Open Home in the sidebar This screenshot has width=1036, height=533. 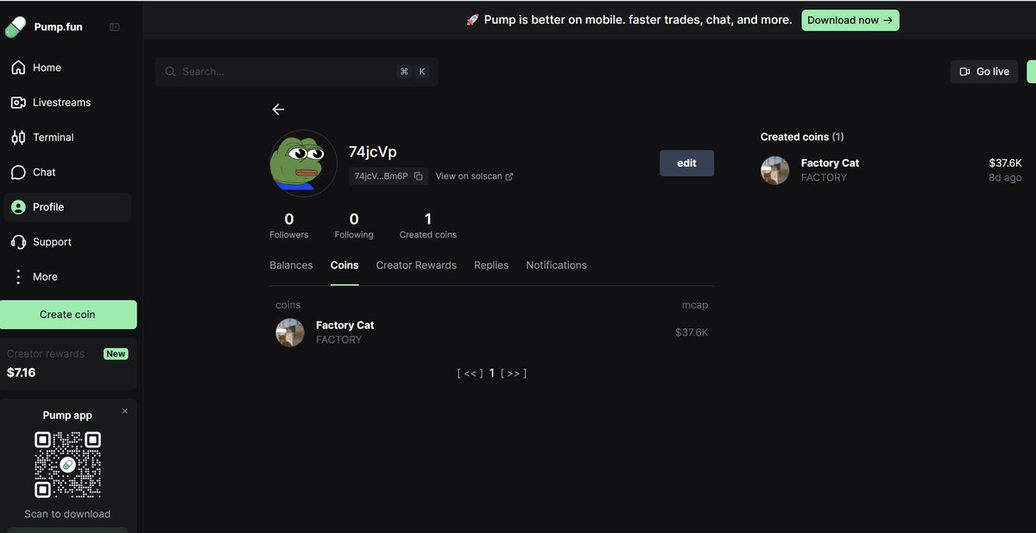[67, 67]
